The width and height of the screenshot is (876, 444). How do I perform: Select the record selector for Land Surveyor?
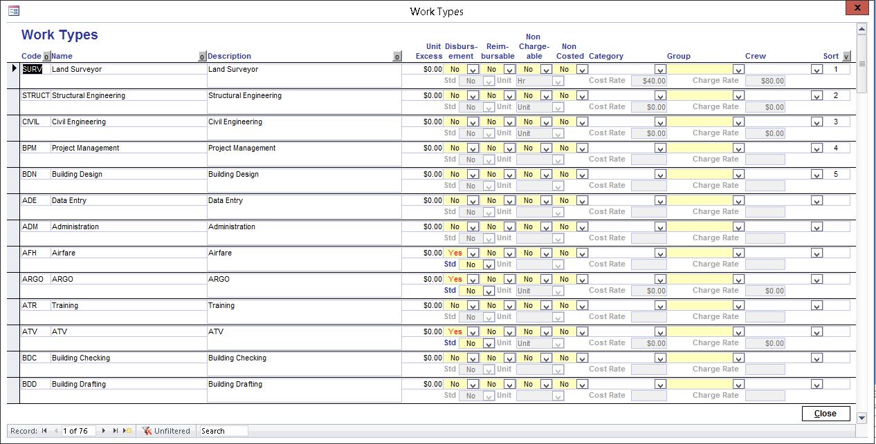pyautogui.click(x=13, y=68)
